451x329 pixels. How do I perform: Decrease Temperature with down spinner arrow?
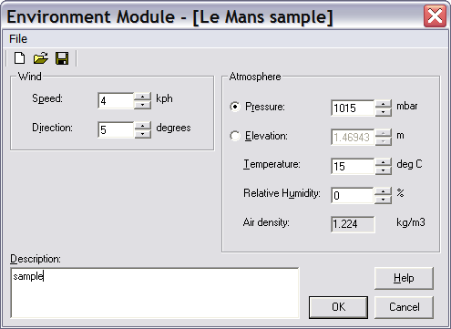383,170
